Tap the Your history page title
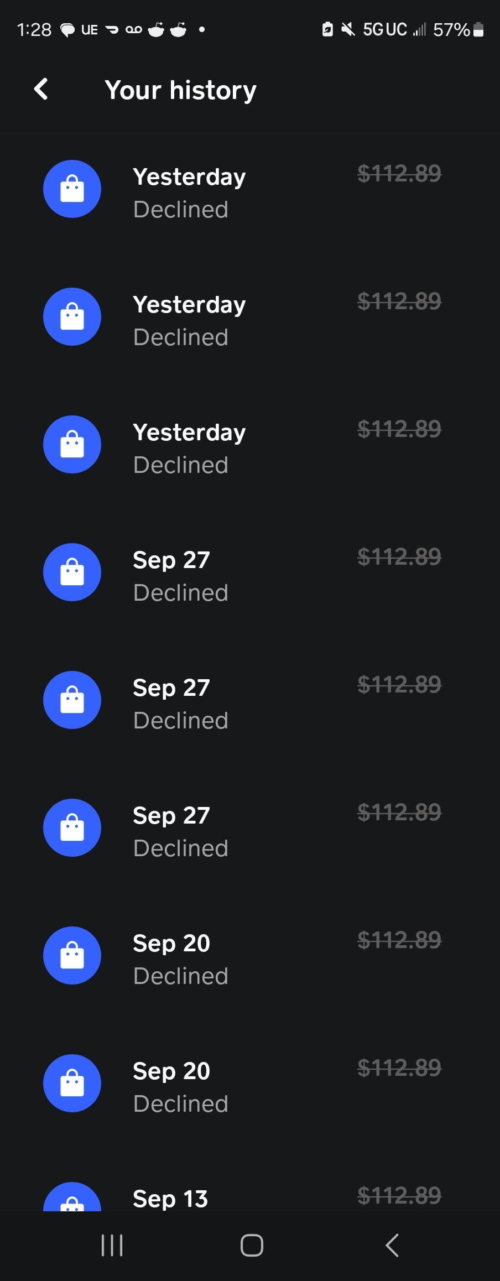Viewport: 500px width, 1281px height. coord(181,90)
